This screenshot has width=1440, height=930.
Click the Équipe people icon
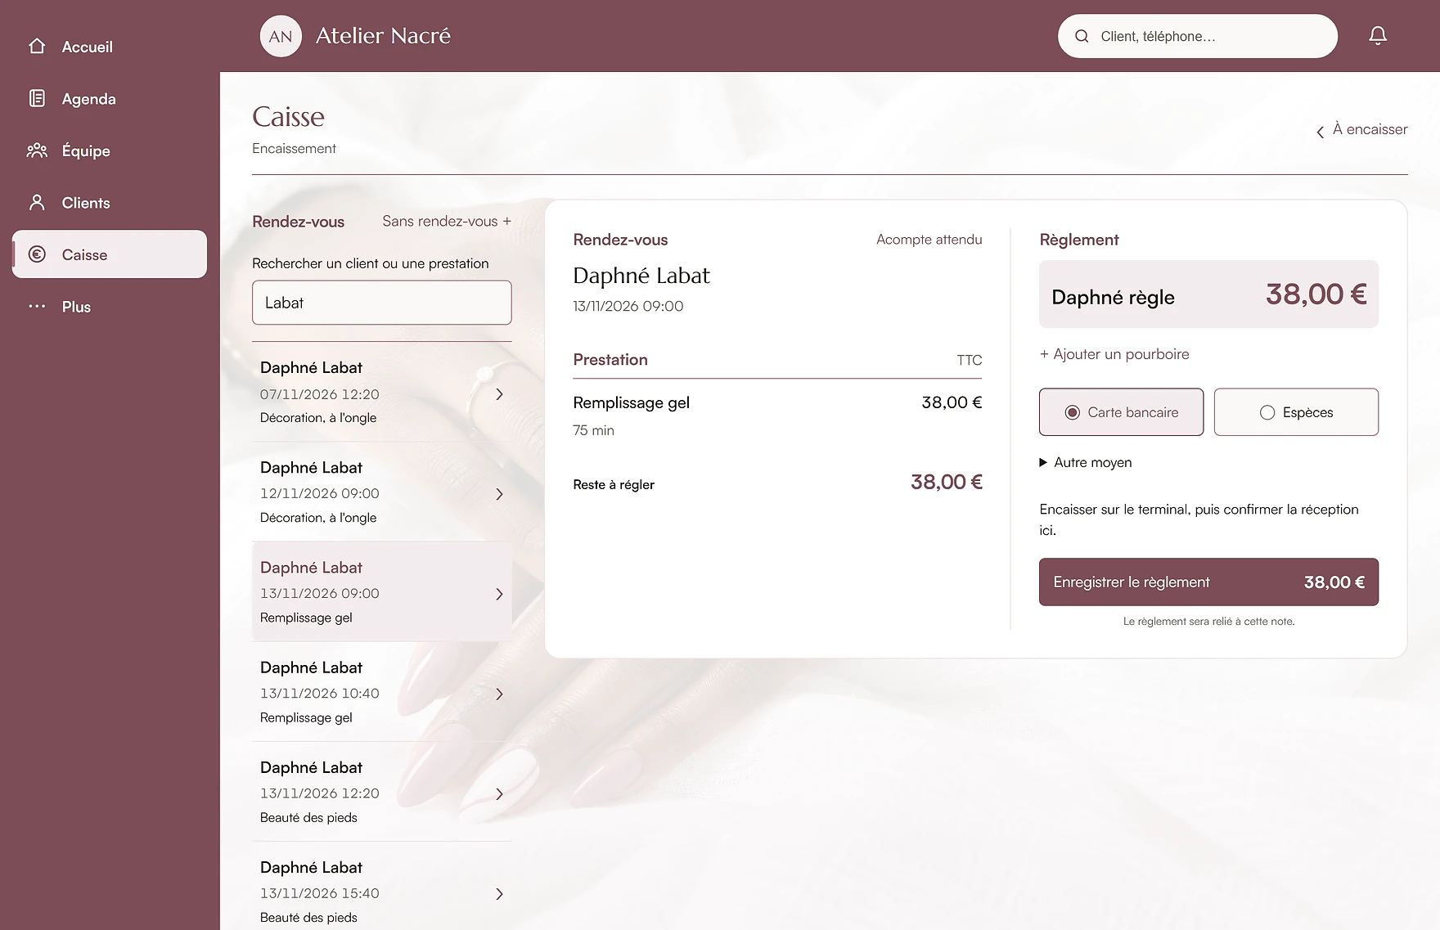pos(37,151)
